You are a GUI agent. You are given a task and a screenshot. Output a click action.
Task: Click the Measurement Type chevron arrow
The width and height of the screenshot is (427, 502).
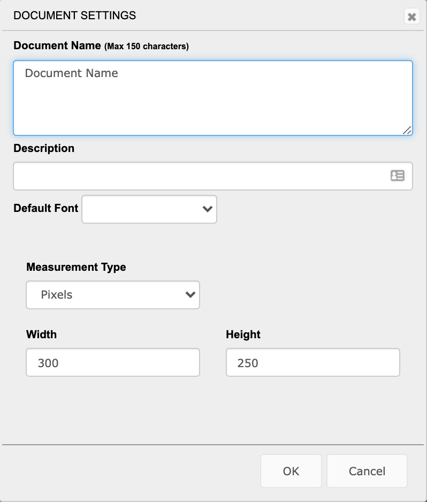[190, 294]
